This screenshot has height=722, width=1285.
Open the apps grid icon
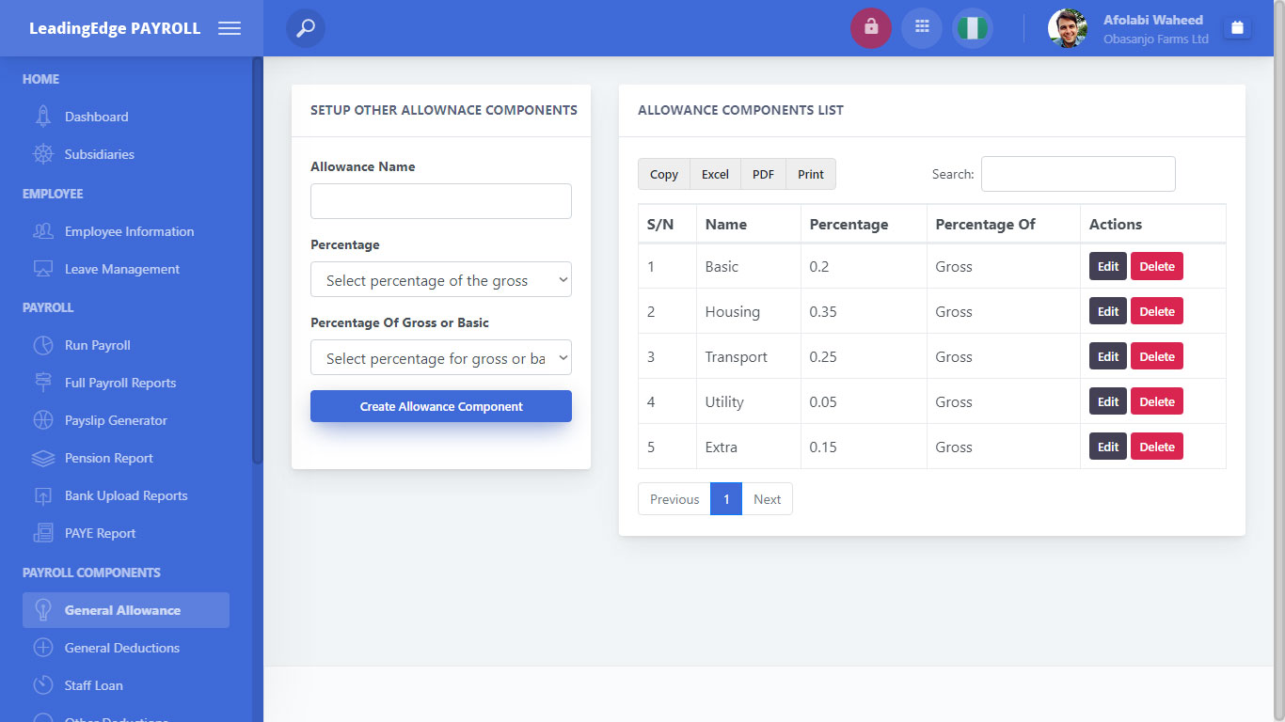point(922,28)
